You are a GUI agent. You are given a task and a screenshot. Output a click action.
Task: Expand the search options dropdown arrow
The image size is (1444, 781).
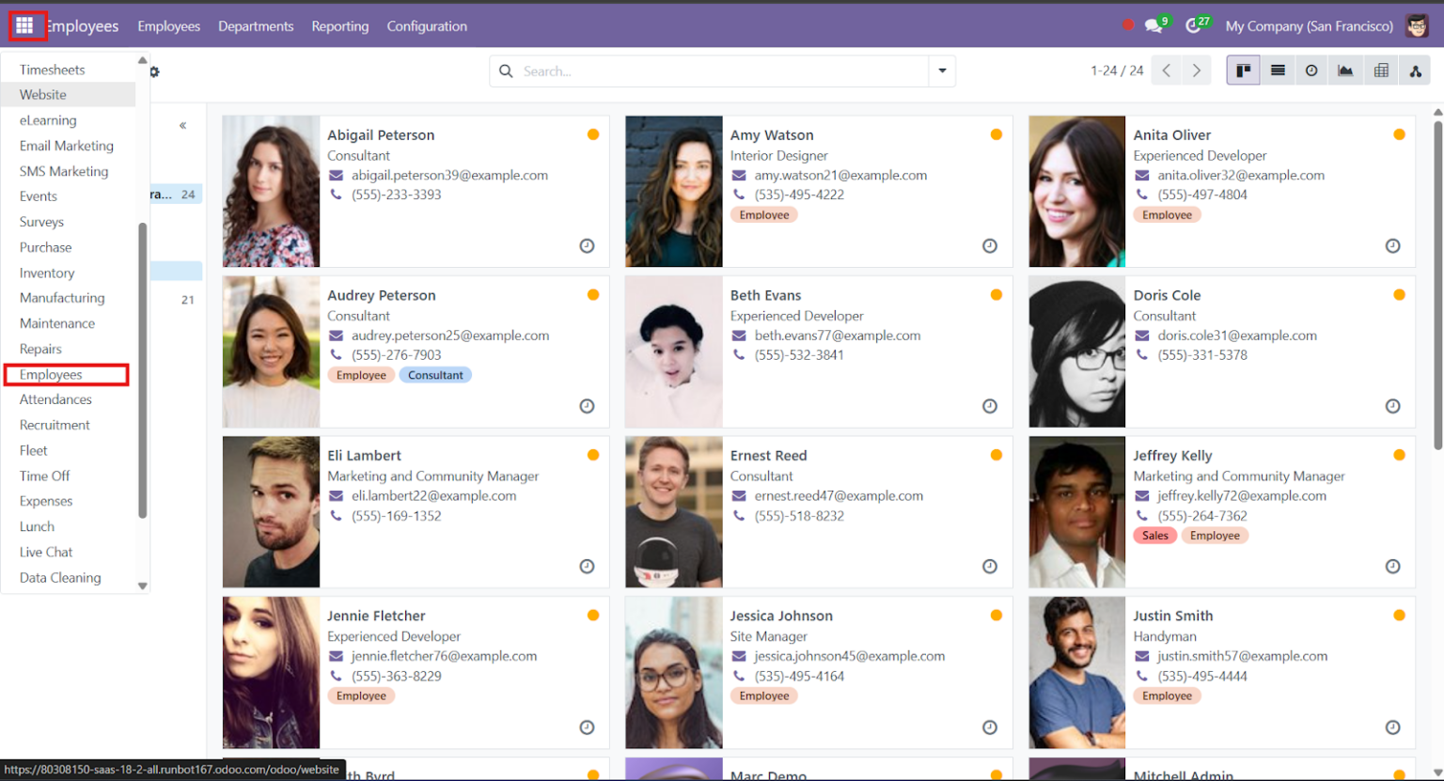pyautogui.click(x=941, y=70)
